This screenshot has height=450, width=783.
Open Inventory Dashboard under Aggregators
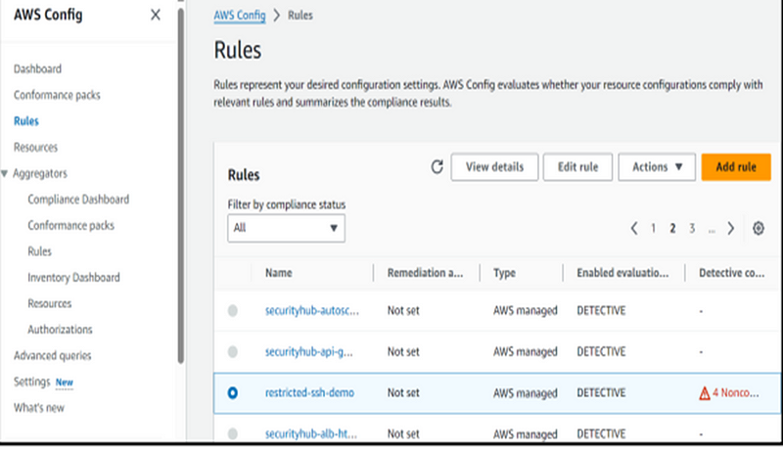tap(74, 278)
